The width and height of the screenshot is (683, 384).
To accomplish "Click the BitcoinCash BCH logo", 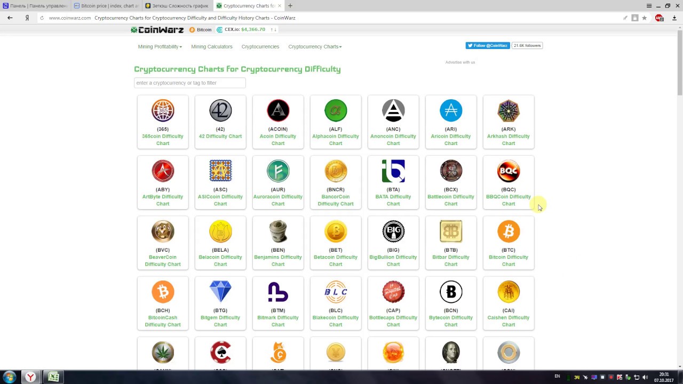I will click(x=163, y=292).
